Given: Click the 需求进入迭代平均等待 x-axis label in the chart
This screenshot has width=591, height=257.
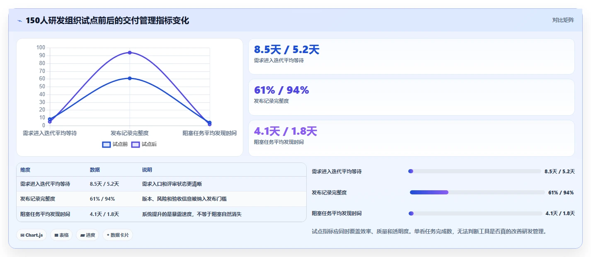Looking at the screenshot, I should coord(50,133).
